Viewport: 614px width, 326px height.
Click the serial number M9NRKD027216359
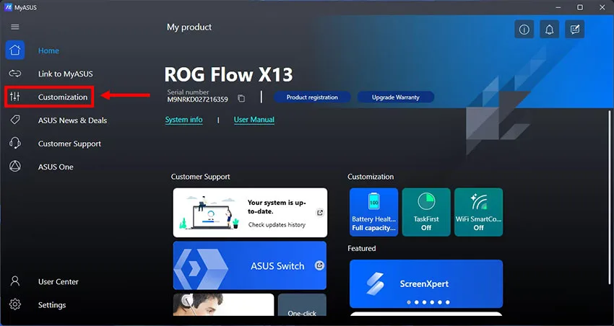point(197,100)
